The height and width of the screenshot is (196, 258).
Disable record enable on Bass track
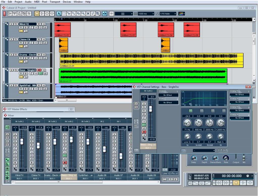[x=39, y=70]
